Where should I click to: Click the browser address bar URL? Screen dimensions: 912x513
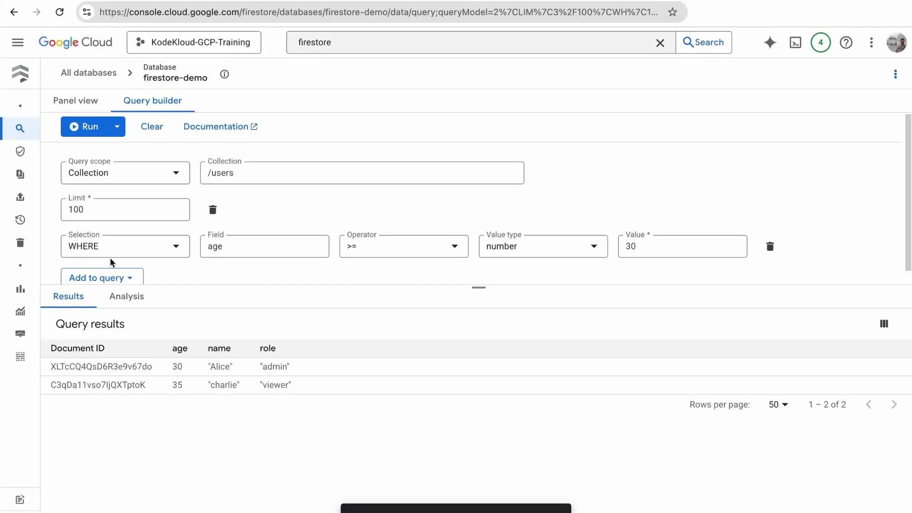(x=379, y=12)
